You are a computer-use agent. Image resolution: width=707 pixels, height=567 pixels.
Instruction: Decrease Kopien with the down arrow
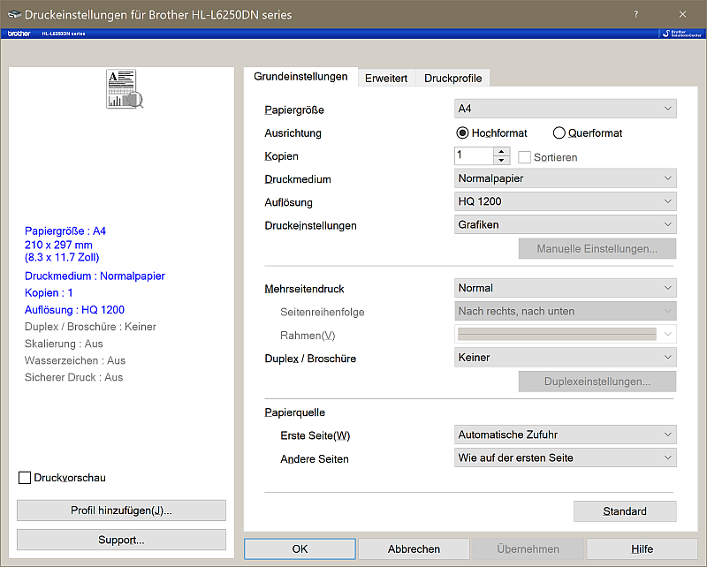501,161
